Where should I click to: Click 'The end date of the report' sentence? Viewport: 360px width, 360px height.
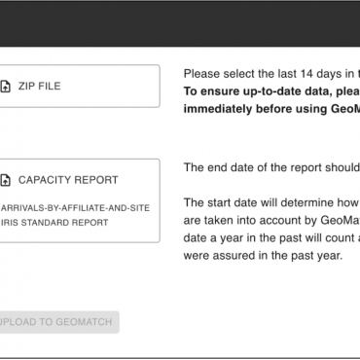click(271, 167)
